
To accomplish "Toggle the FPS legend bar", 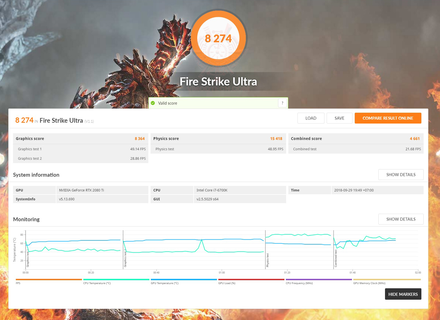I will (x=49, y=279).
